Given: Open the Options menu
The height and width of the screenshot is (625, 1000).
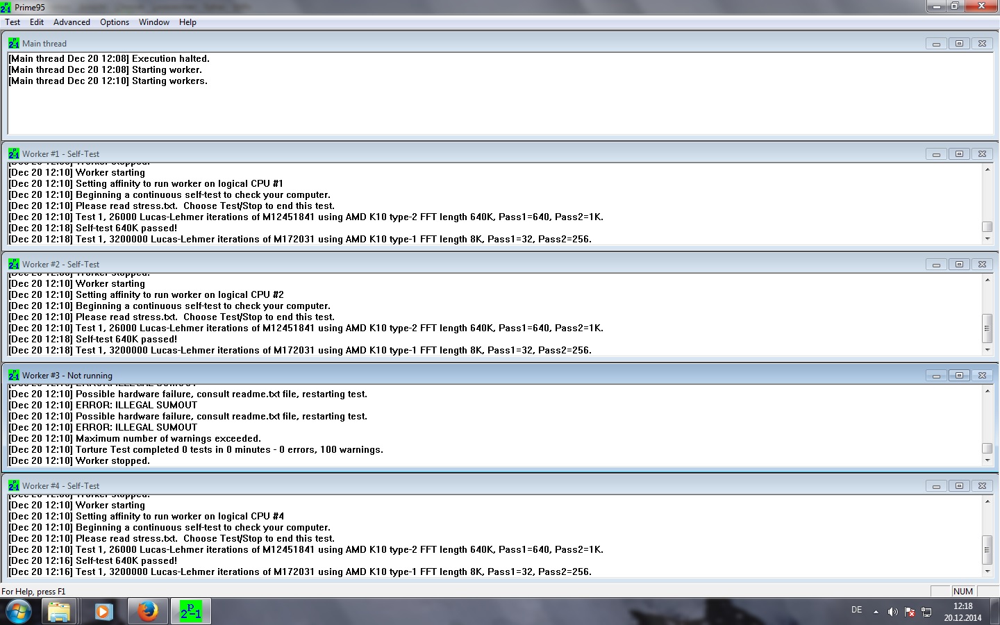Looking at the screenshot, I should click(x=115, y=22).
